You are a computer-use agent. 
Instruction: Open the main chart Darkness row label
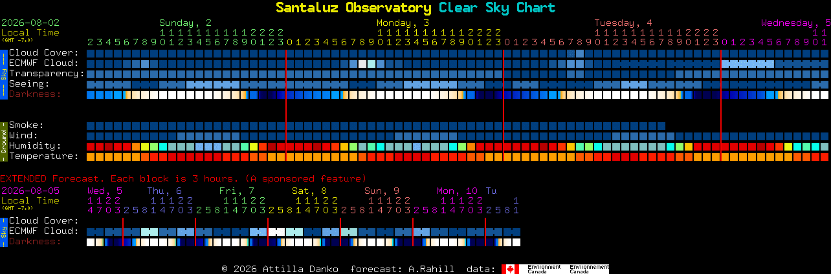pyautogui.click(x=36, y=94)
